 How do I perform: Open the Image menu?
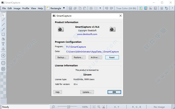[x=17, y=8]
